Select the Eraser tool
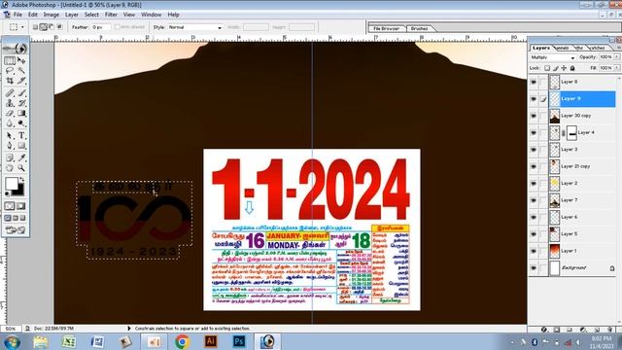The image size is (622, 350). [10, 113]
